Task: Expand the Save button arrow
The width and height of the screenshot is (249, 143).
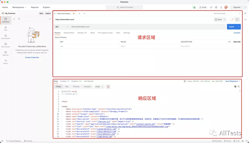Action: pyautogui.click(x=225, y=19)
